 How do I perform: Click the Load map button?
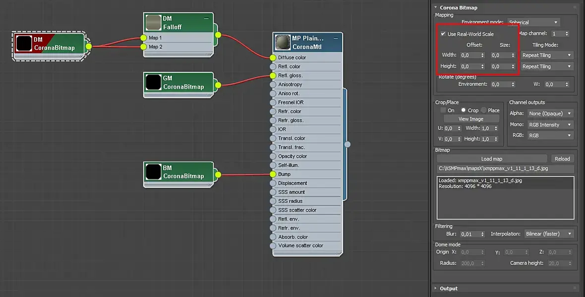(492, 159)
